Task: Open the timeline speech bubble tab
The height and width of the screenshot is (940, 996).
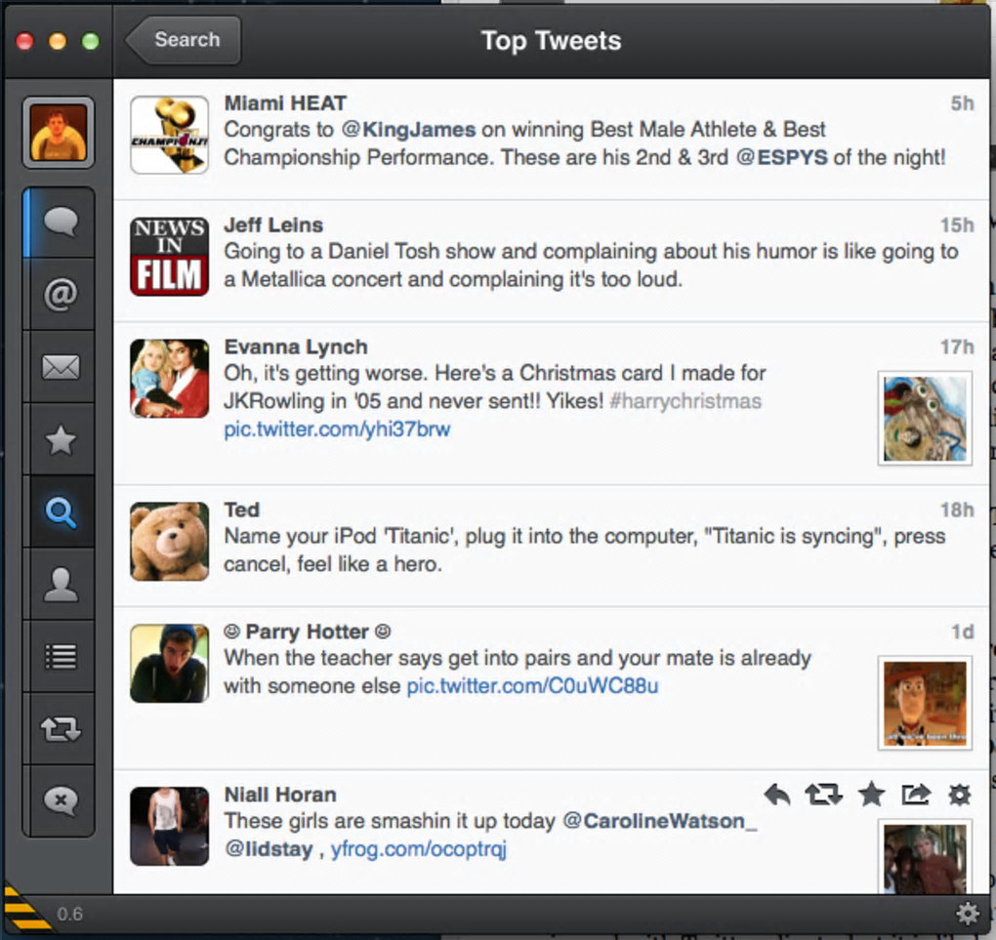Action: 60,223
